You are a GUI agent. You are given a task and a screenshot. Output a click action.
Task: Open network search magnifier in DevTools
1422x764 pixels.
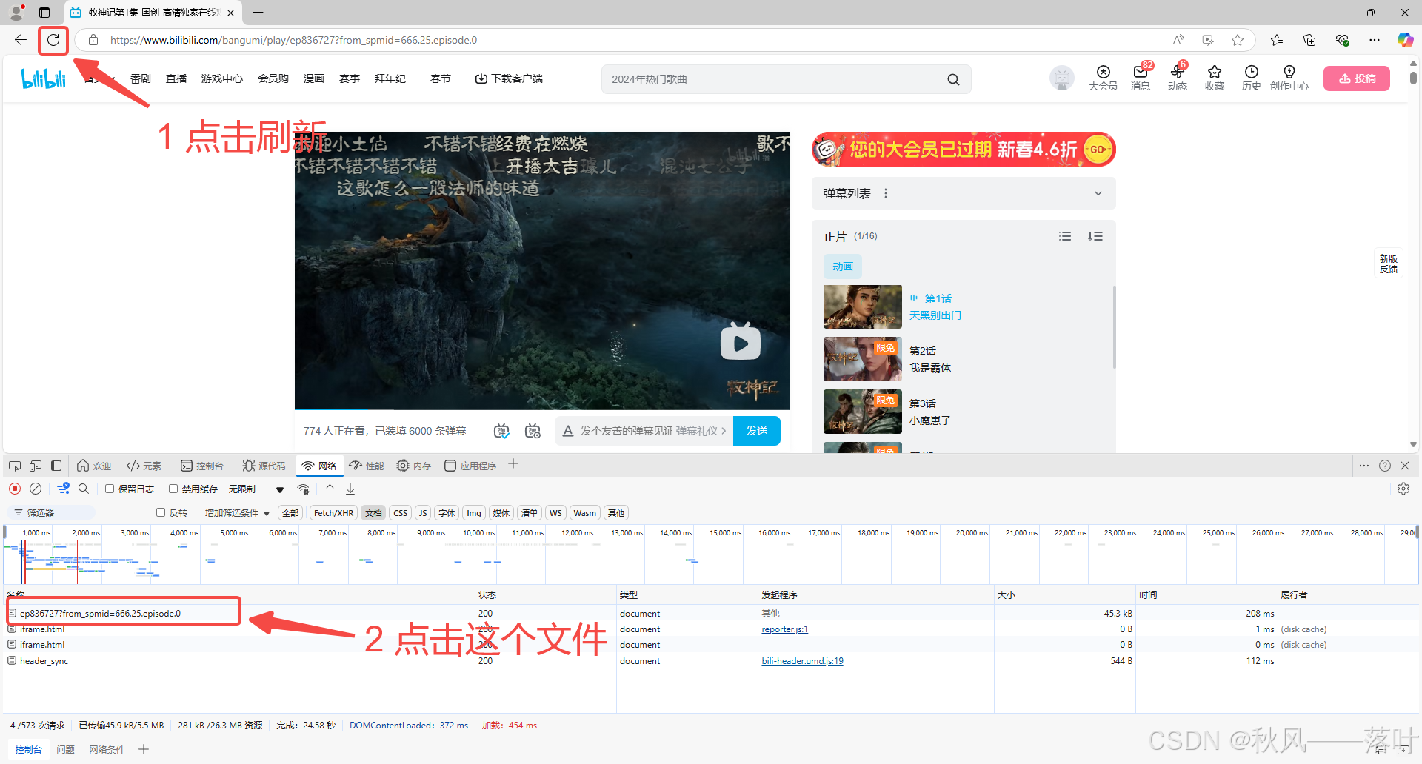pos(84,489)
